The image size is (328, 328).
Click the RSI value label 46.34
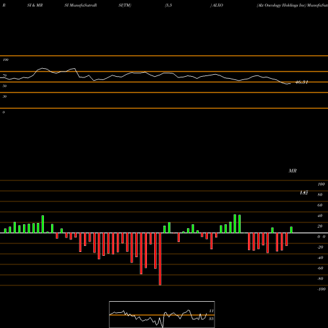302,82
